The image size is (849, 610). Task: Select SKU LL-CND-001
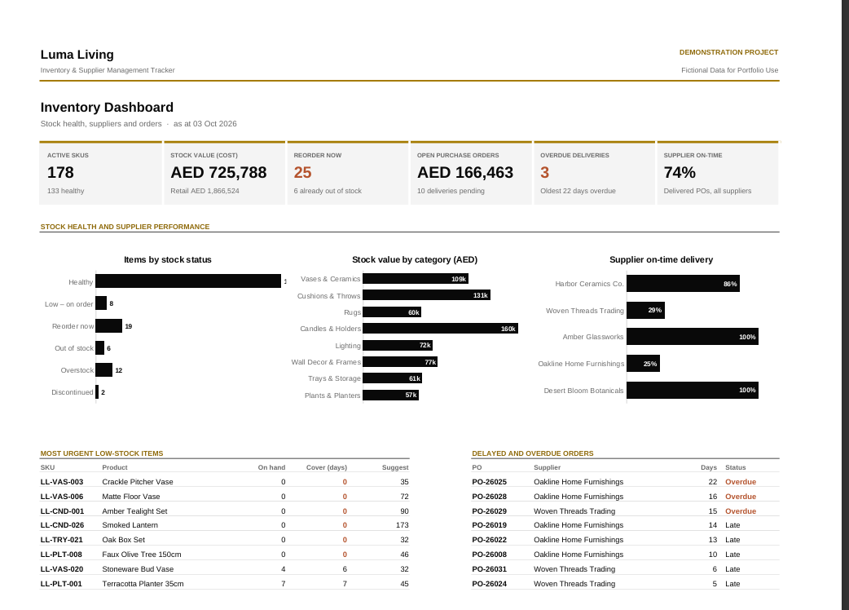coord(62,511)
